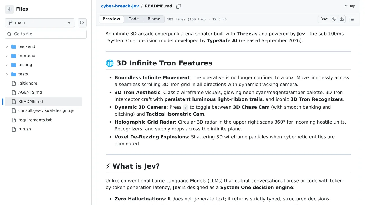Switch to the Code tab
365x205 pixels.
(133, 19)
